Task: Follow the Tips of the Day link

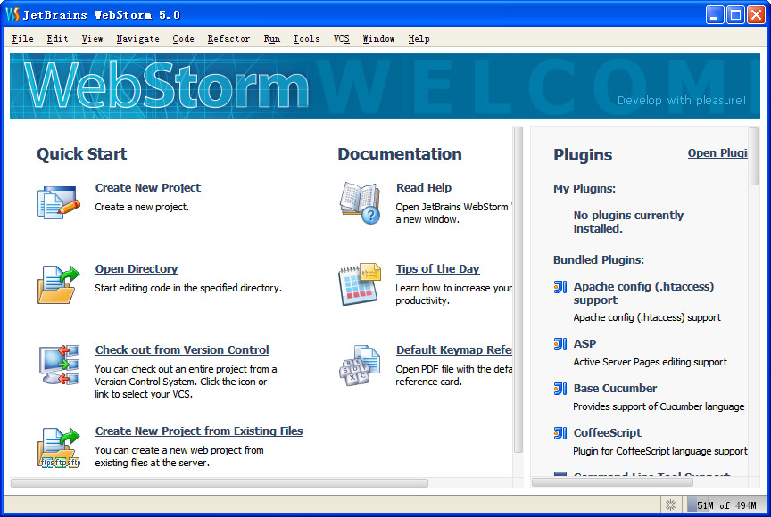Action: pyautogui.click(x=437, y=268)
